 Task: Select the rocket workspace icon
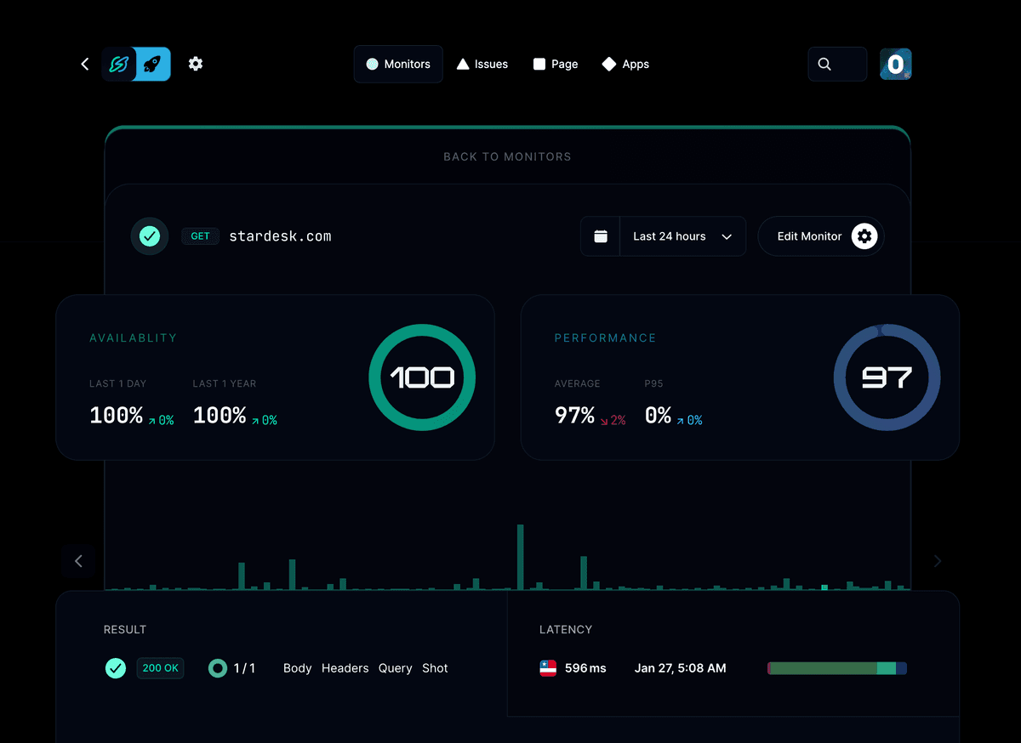151,64
